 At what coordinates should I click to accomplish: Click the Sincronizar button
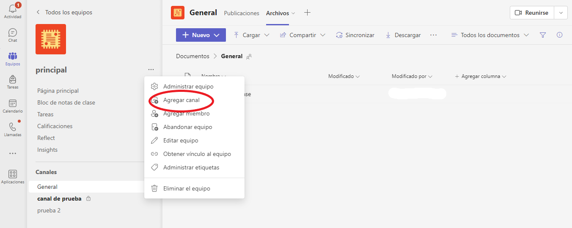(355, 35)
